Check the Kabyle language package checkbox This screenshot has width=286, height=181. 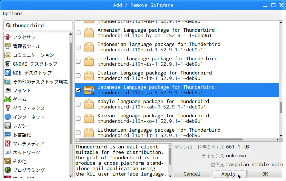(78, 104)
